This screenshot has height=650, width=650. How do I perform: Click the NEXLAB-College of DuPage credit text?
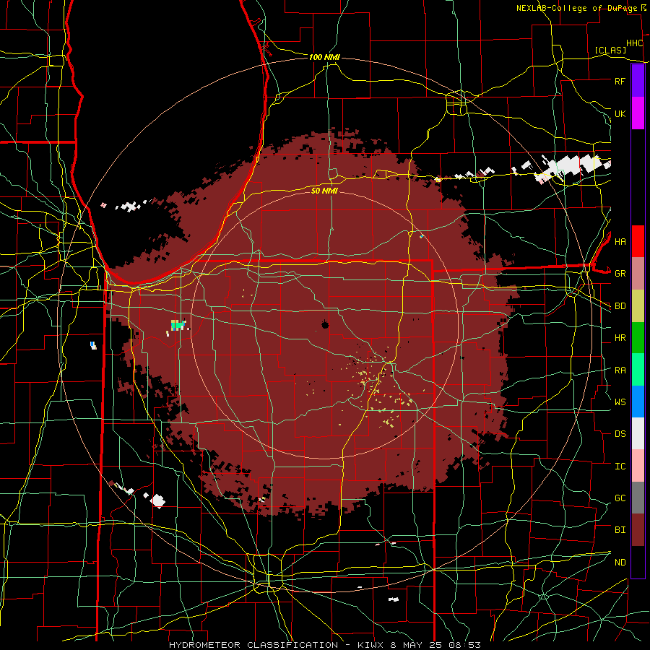576,8
